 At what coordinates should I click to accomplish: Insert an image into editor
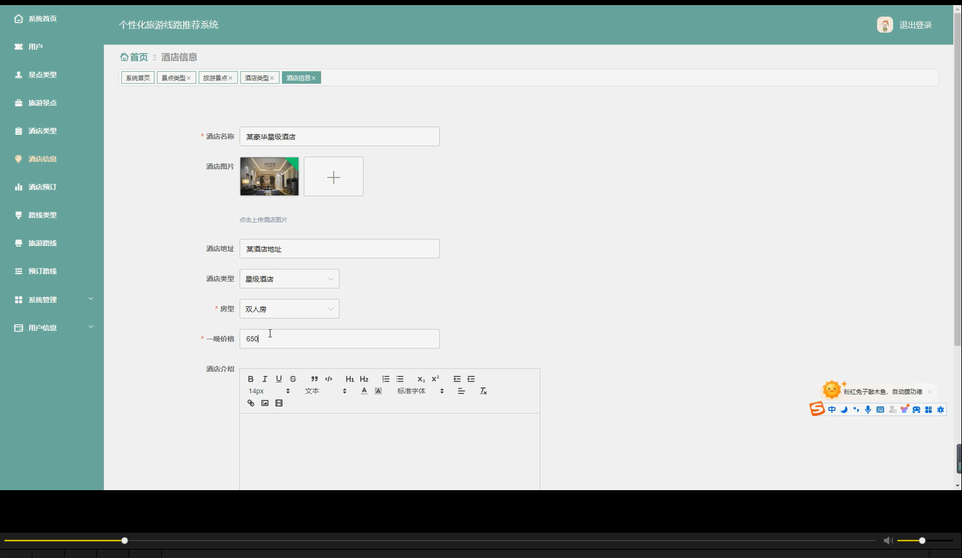click(265, 403)
